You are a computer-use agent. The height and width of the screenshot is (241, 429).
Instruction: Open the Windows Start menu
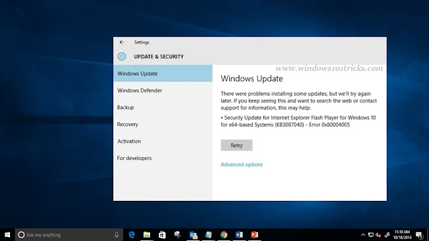(x=7, y=235)
